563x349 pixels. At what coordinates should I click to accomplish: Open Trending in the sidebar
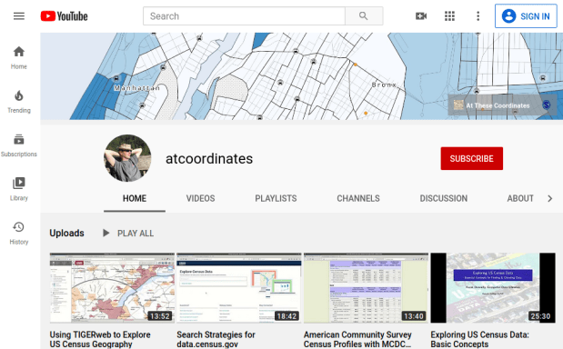[x=19, y=102]
